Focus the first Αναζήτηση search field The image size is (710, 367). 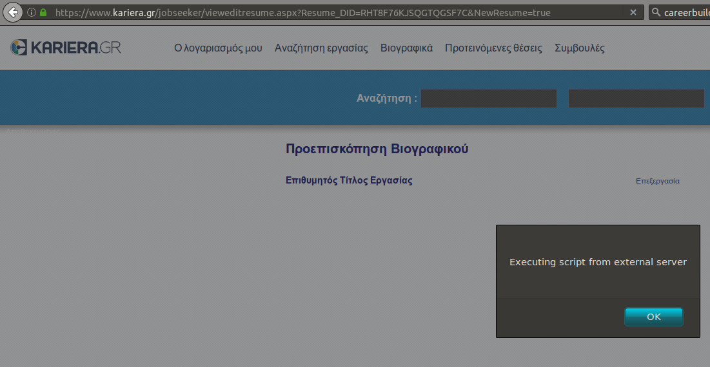point(488,99)
